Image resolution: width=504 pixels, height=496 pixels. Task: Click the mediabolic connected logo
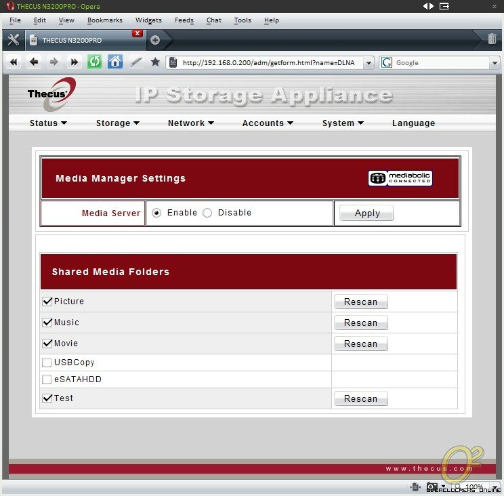click(x=400, y=178)
